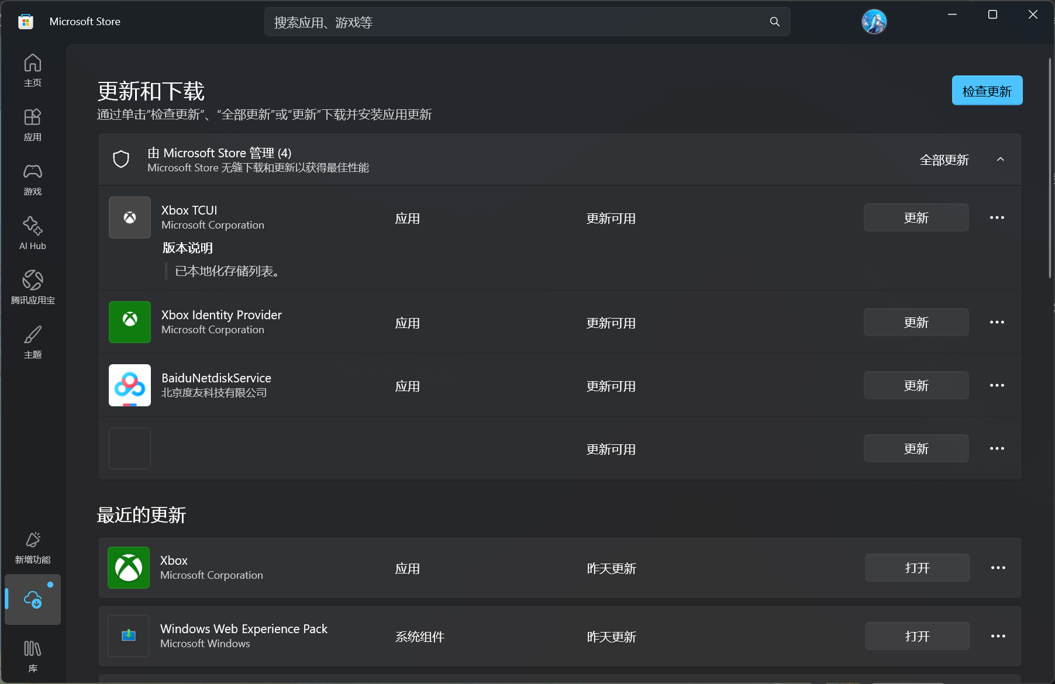Open Xbox using the 打开 button
This screenshot has height=684, width=1055.
(918, 568)
